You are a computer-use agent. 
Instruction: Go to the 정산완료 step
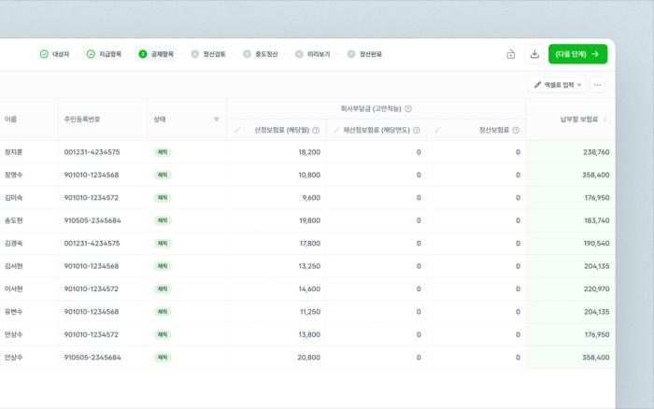(x=364, y=54)
